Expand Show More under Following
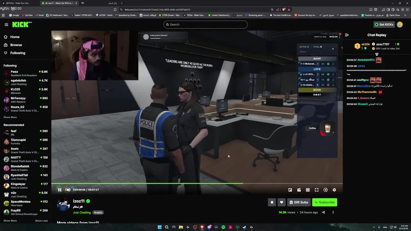Screen dimensions: 411x231 click(10, 117)
